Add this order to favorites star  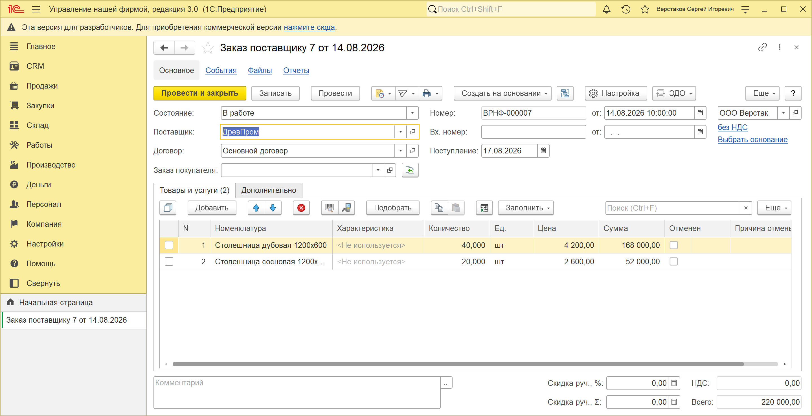pyautogui.click(x=208, y=48)
